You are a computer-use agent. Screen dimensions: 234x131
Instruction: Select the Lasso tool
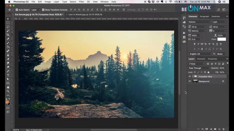[x=8, y=27]
